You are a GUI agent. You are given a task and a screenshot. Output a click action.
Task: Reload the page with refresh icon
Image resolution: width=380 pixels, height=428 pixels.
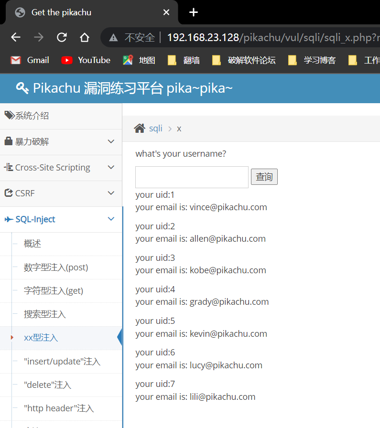[62, 37]
